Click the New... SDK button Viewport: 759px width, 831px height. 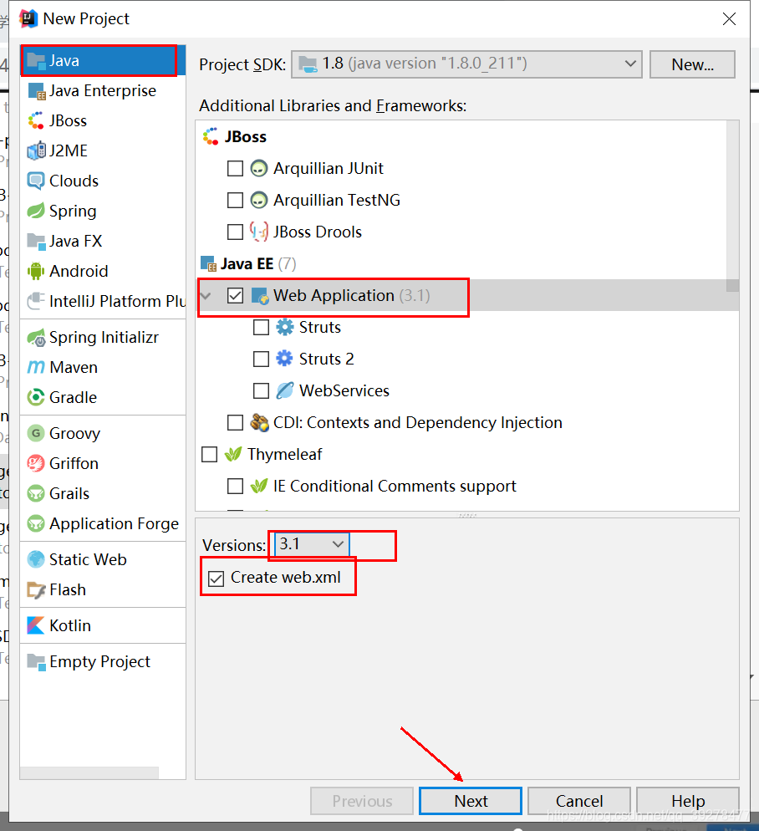coord(692,64)
